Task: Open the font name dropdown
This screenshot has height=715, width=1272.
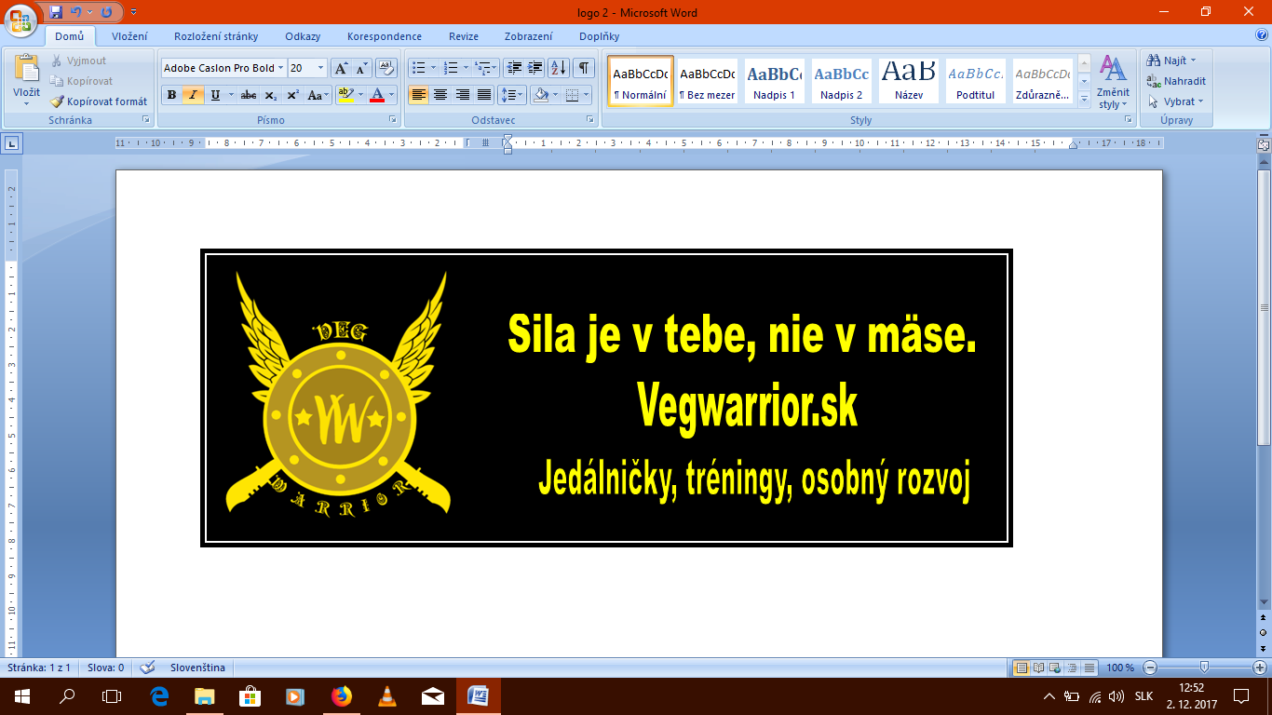Action: coord(281,68)
